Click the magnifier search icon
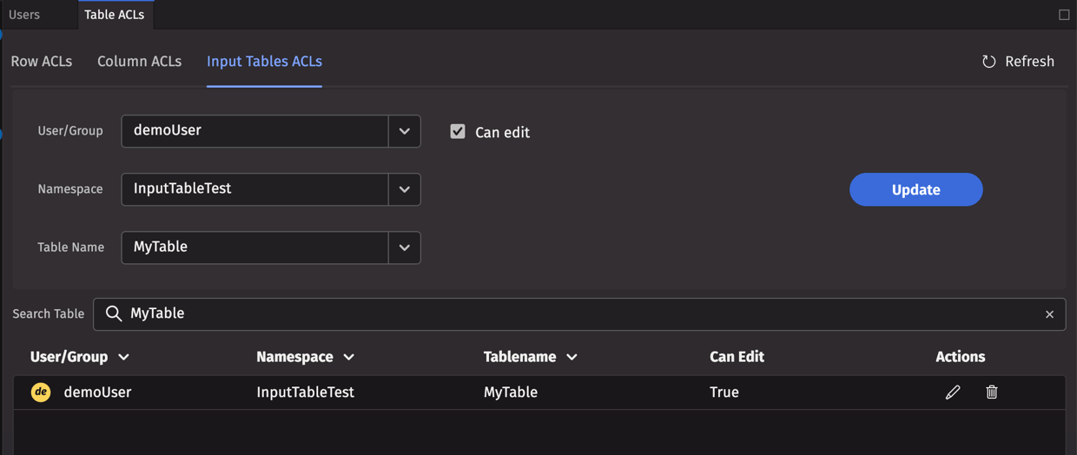 coord(114,313)
